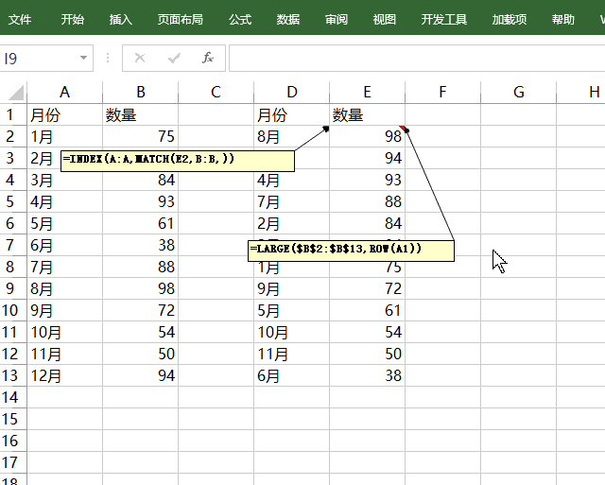Viewport: 605px width, 485px height.
Task: Select cell B2 with value 75
Action: click(x=141, y=136)
